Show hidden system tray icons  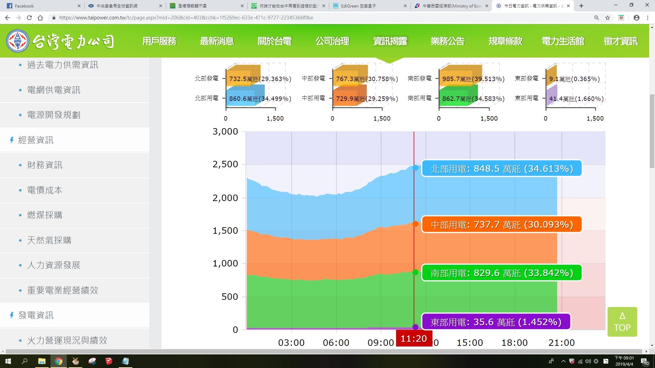(x=564, y=361)
